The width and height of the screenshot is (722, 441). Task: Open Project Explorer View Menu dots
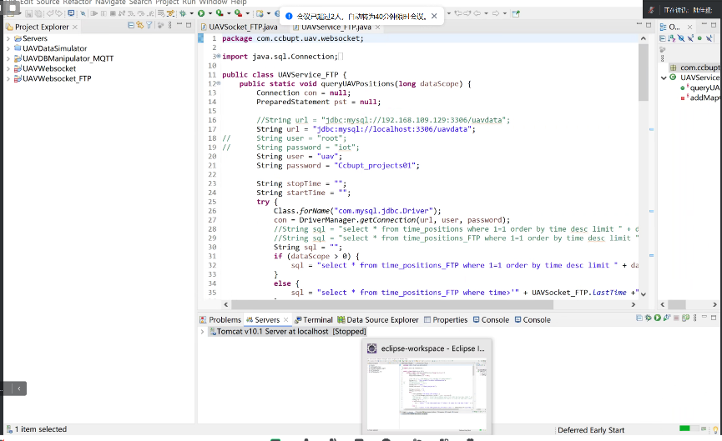(x=170, y=25)
